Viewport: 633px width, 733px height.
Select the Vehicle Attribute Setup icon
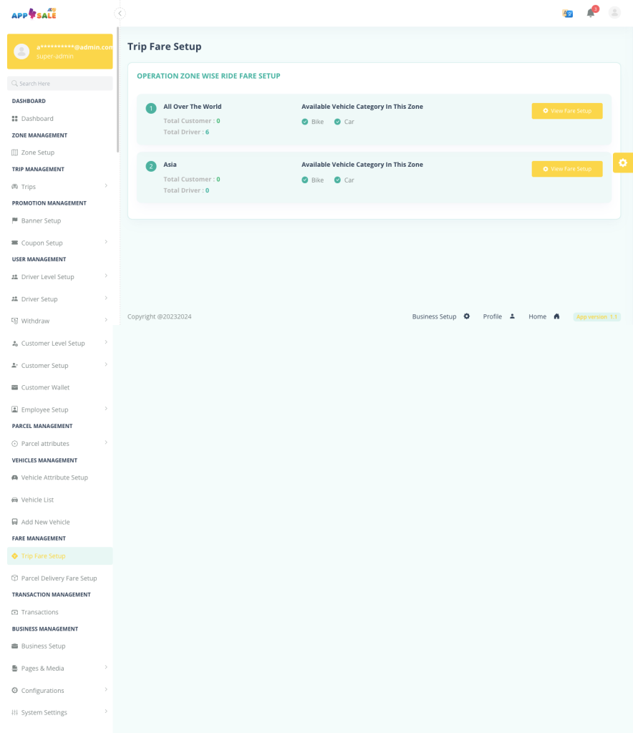coord(14,477)
